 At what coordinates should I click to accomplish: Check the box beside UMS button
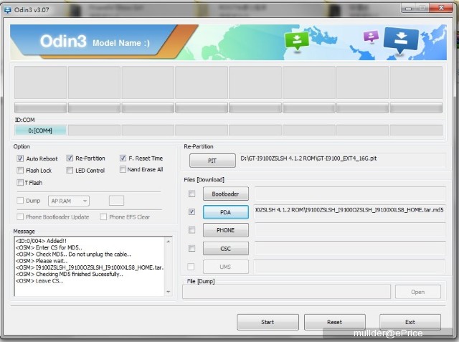(191, 267)
